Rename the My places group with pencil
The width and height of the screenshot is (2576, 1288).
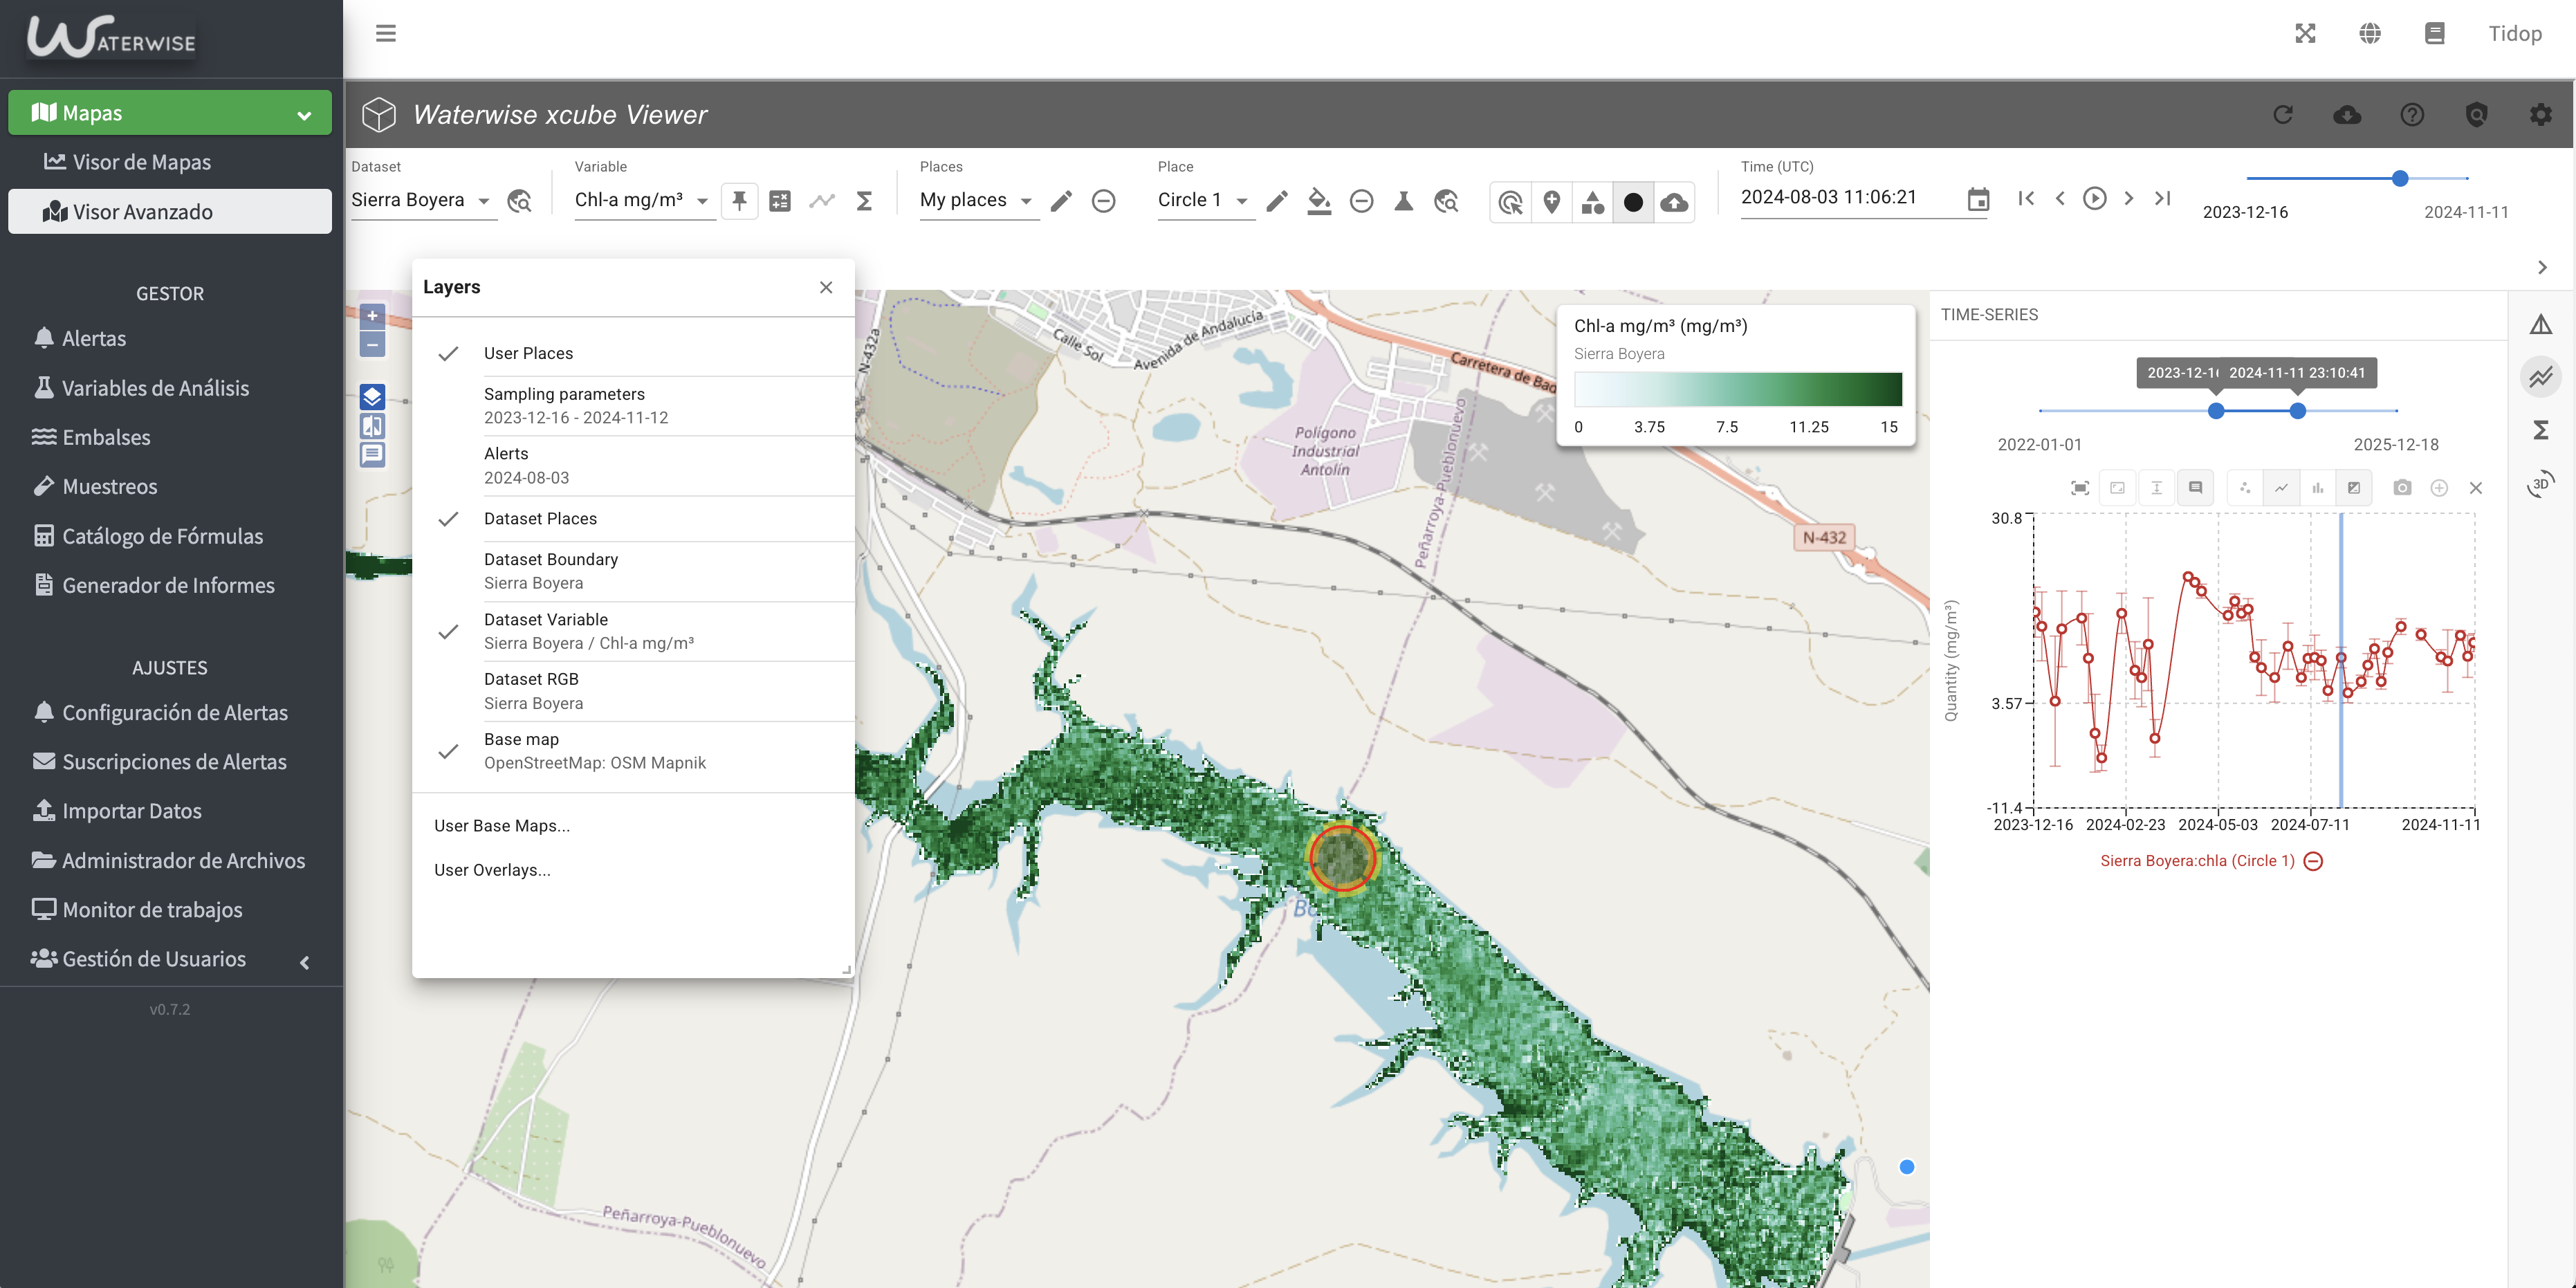click(1061, 201)
